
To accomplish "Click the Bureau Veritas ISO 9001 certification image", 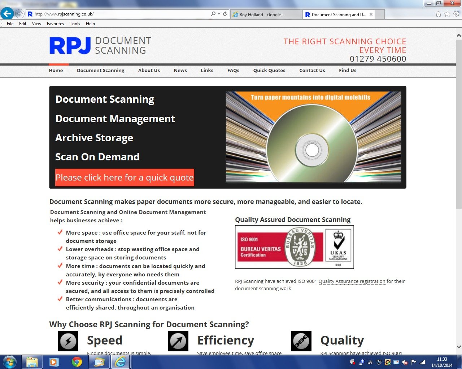I will click(x=294, y=247).
